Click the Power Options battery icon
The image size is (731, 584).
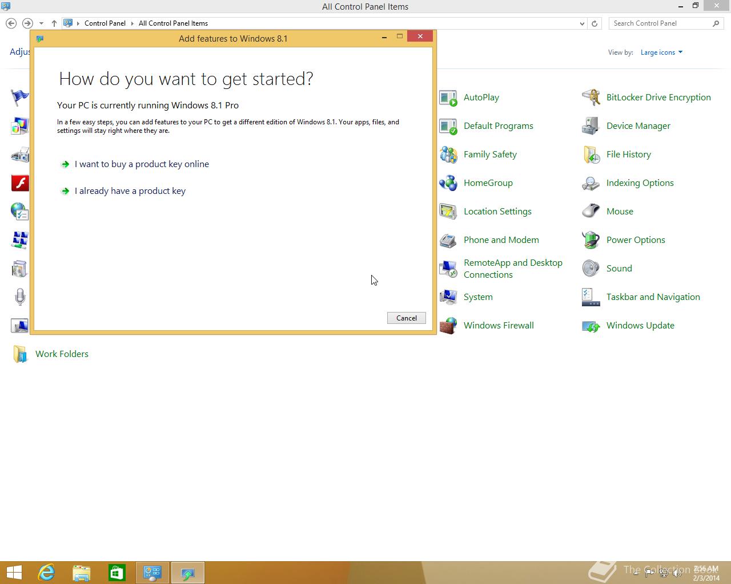[591, 240]
